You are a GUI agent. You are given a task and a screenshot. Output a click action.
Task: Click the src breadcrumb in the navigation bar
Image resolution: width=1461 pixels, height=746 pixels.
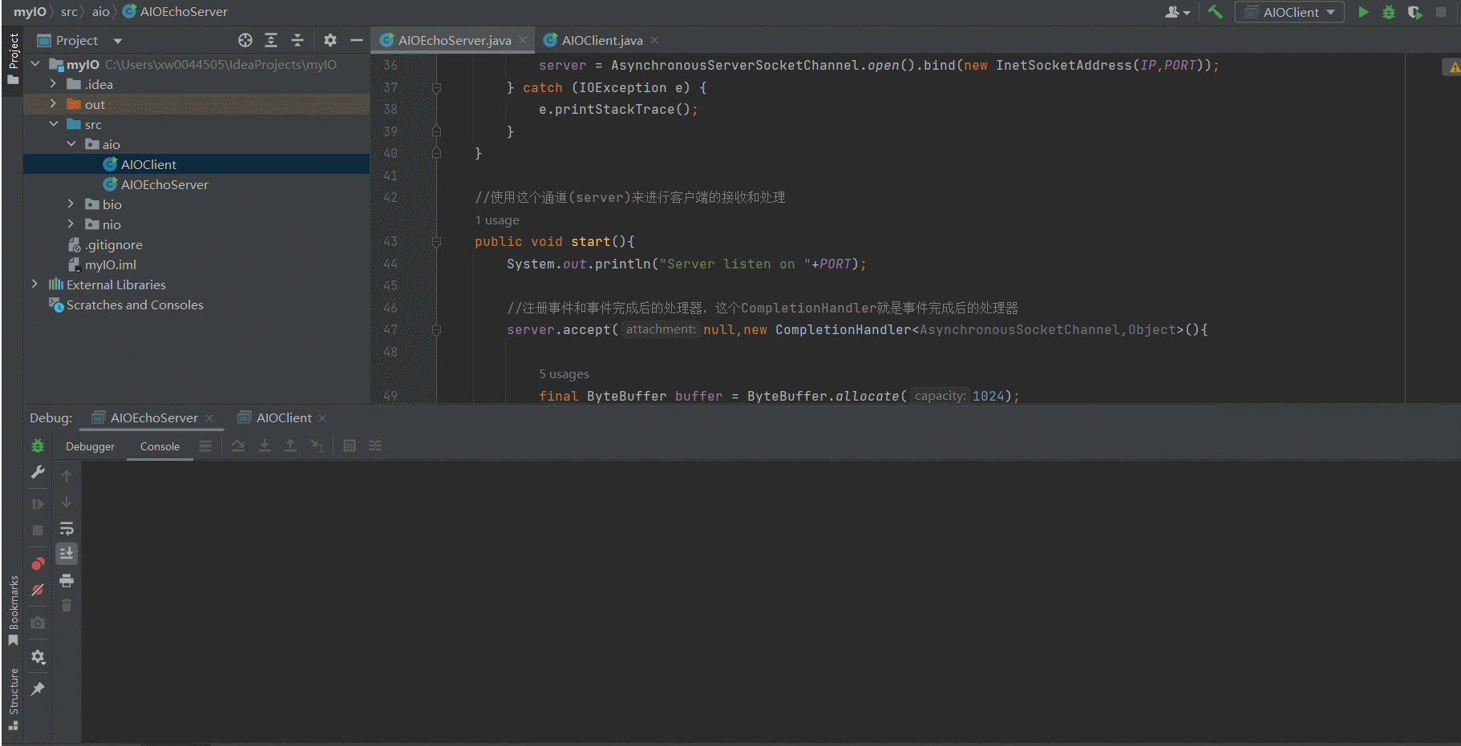(69, 11)
